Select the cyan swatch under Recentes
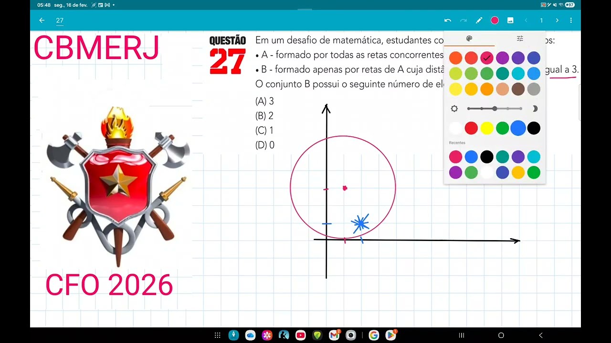The image size is (611, 343). pyautogui.click(x=534, y=157)
